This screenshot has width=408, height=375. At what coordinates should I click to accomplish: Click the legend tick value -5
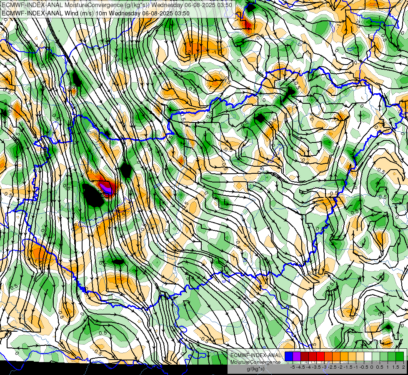(x=293, y=367)
